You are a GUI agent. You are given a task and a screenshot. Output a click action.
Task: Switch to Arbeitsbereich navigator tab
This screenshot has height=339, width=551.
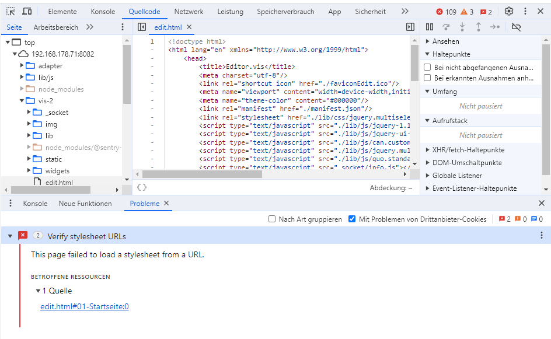[56, 27]
